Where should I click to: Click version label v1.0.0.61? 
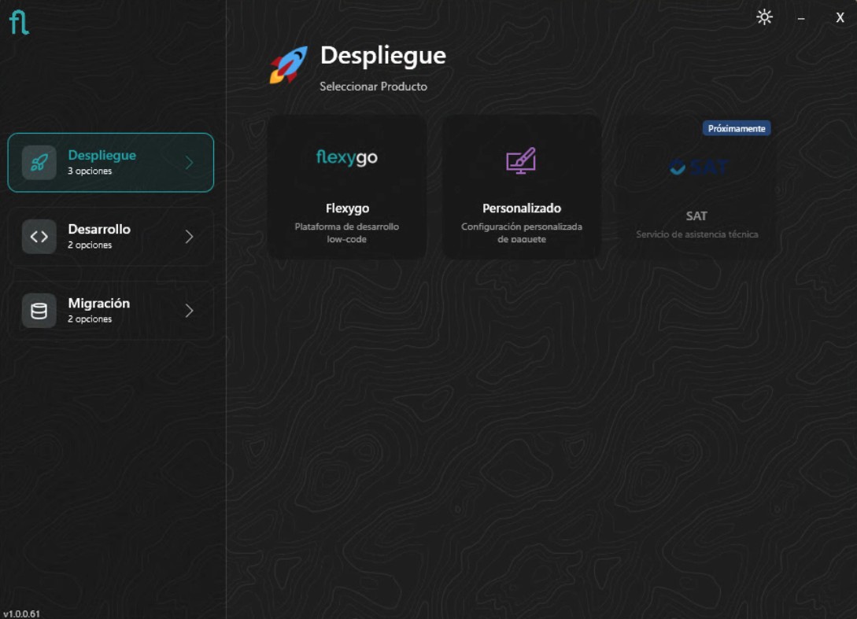[21, 613]
